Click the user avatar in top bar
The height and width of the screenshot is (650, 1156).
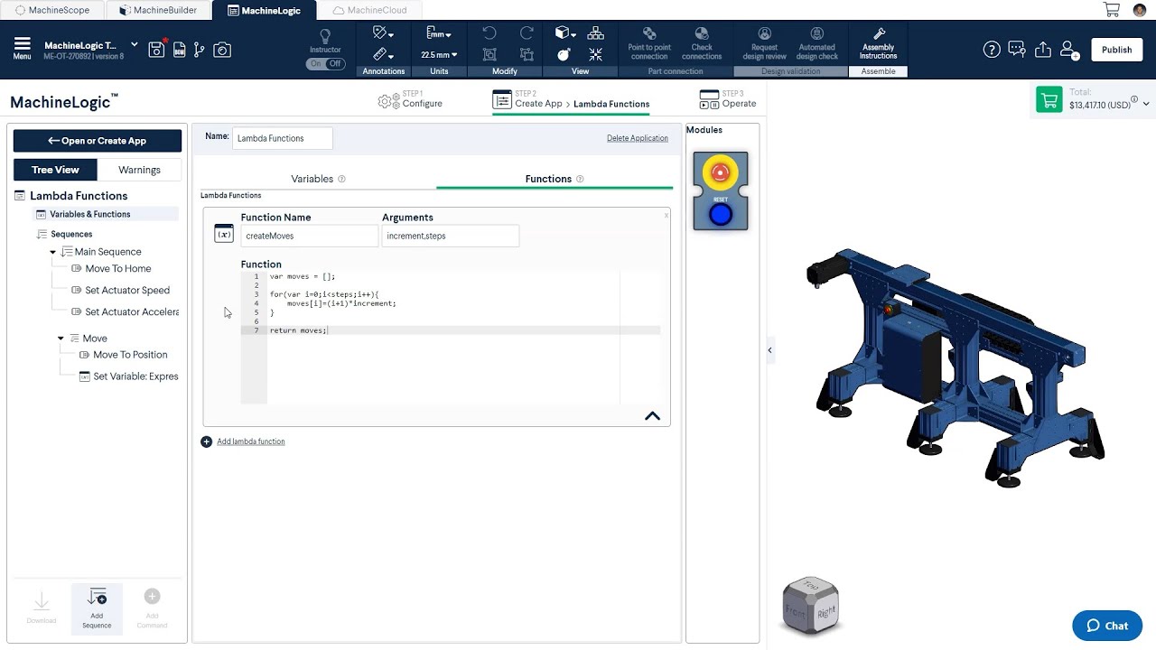(x=1140, y=10)
